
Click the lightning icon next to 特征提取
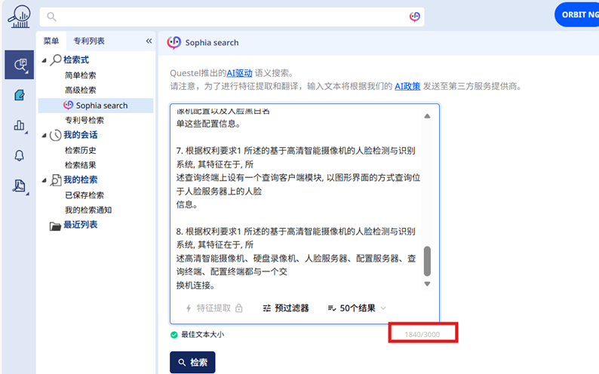[189, 308]
